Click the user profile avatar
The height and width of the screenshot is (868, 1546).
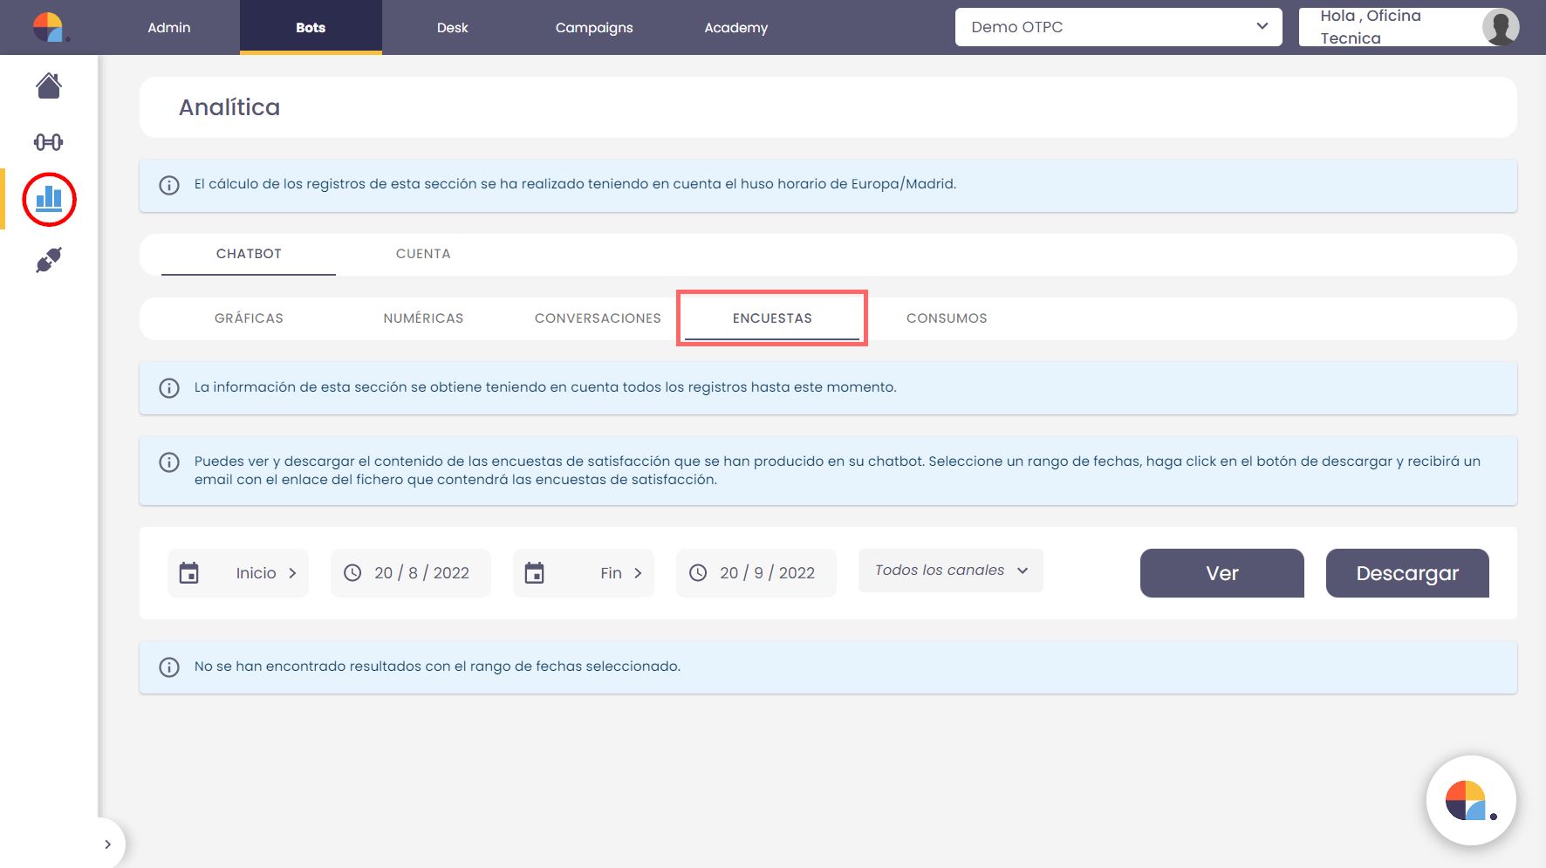click(x=1500, y=27)
